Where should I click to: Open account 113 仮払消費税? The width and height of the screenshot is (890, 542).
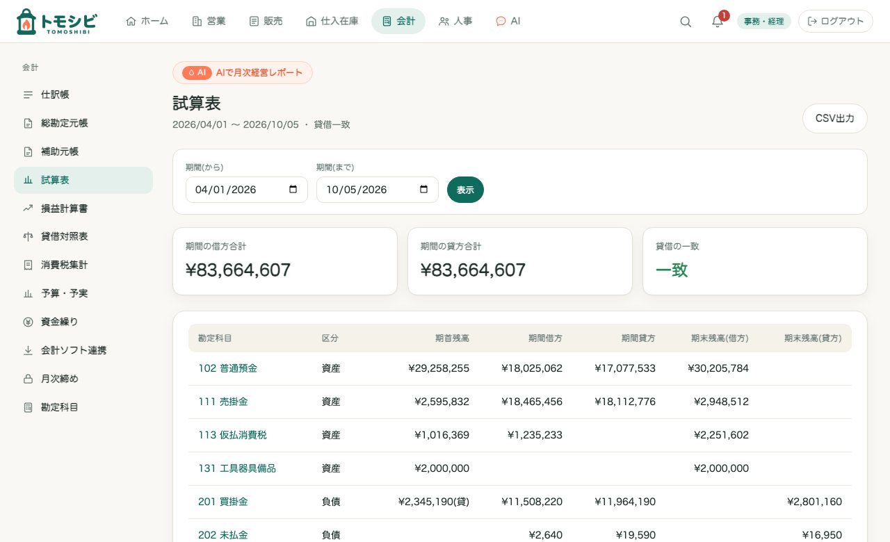click(232, 435)
